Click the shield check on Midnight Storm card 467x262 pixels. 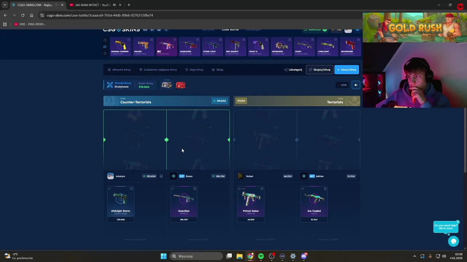click(x=132, y=189)
